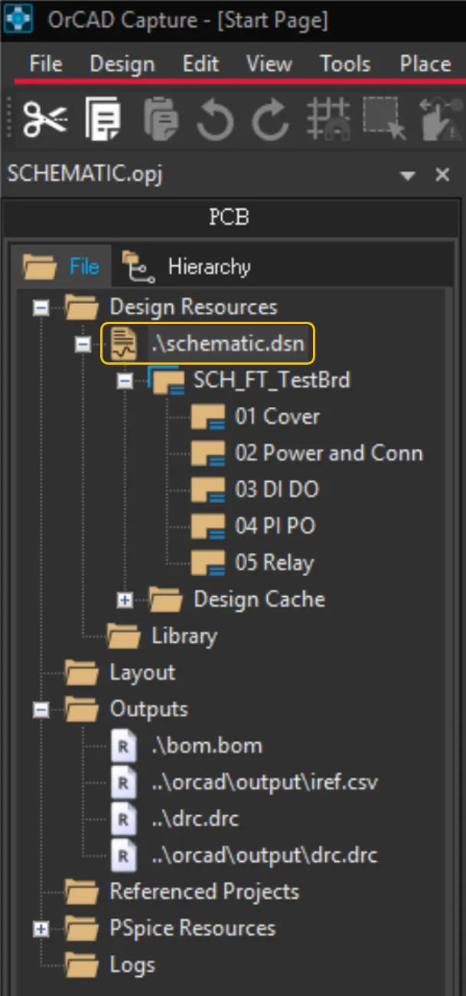Screen dimensions: 466x996
Task: Select the 04 PI PO page
Action: point(275,526)
